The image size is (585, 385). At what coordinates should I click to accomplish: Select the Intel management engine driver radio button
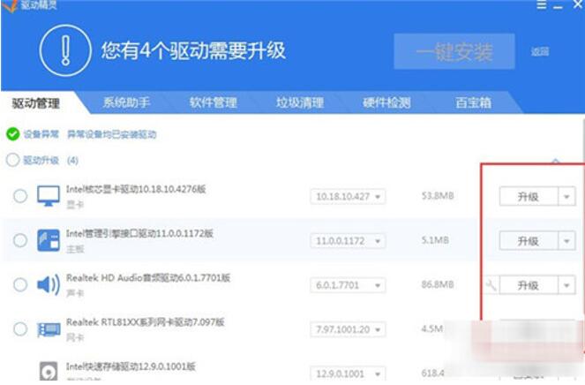tap(20, 240)
